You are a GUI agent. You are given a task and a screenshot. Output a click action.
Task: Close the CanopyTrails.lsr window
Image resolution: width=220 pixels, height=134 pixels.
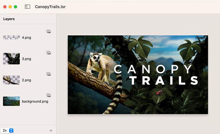point(5,6)
